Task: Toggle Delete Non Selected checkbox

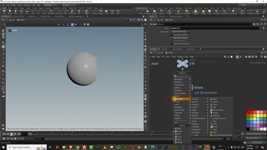Action: pos(171,38)
